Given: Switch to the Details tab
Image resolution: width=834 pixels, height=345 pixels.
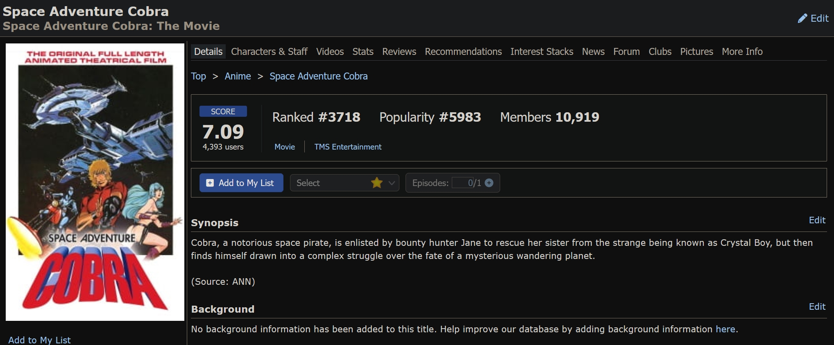Looking at the screenshot, I should pos(208,52).
